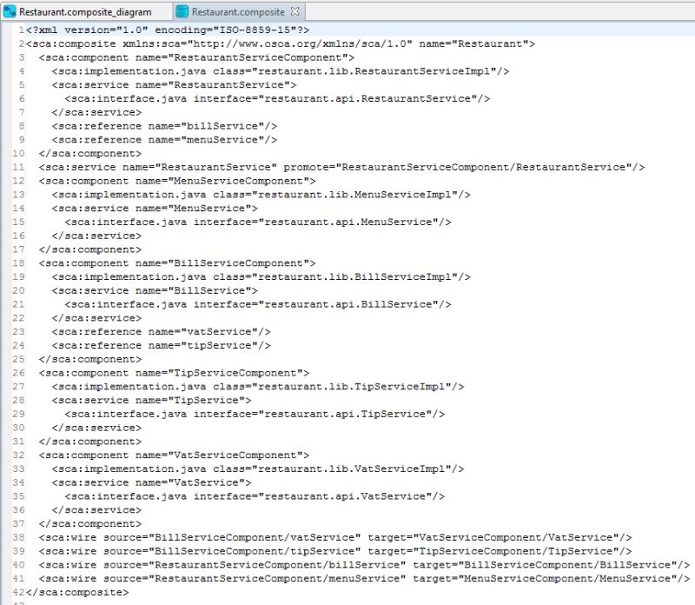This screenshot has height=605, width=695.
Task: Click the closing sca:composite tag
Action: pyautogui.click(x=78, y=591)
